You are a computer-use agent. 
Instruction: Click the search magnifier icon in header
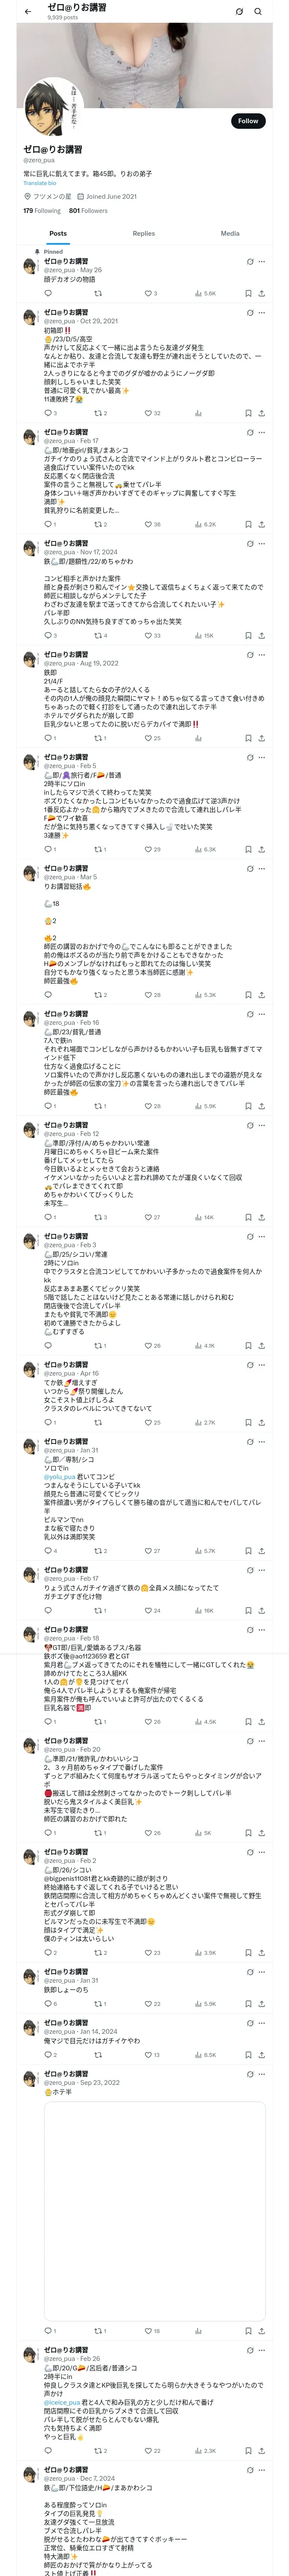point(258,12)
